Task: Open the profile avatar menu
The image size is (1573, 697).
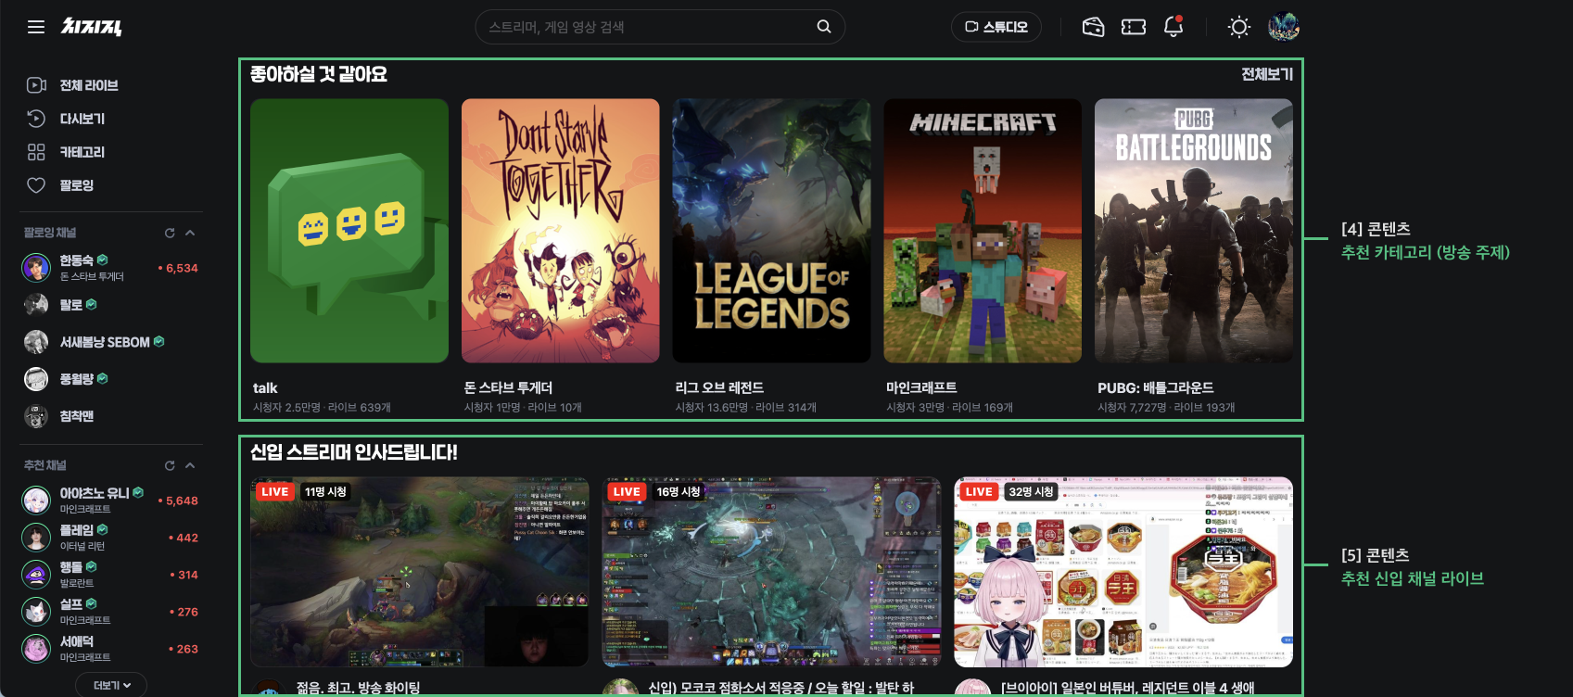Action: [x=1284, y=27]
